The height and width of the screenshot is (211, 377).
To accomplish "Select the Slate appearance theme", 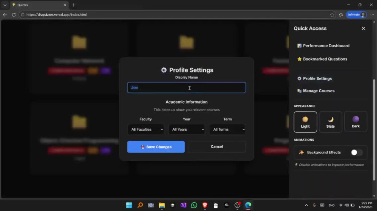I will tap(330, 122).
